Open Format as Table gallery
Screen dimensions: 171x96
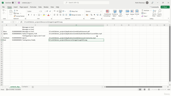115,13
